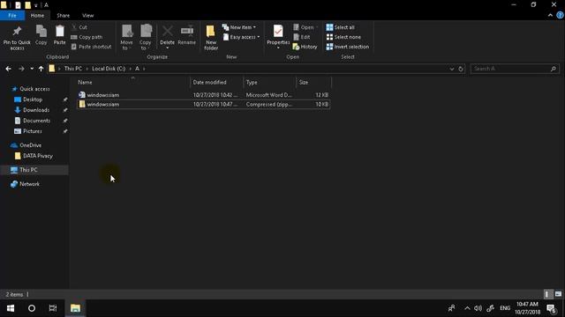
Task: Open file History
Action: tap(305, 47)
